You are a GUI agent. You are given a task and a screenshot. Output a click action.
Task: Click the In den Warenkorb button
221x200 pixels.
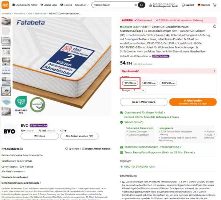tap(143, 102)
